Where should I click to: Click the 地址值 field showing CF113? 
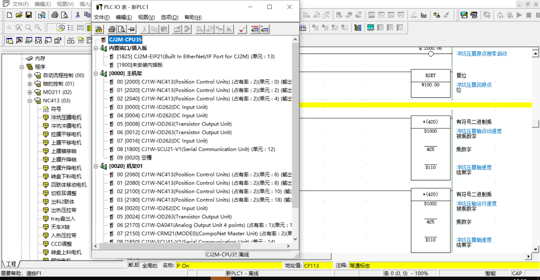coord(318,266)
